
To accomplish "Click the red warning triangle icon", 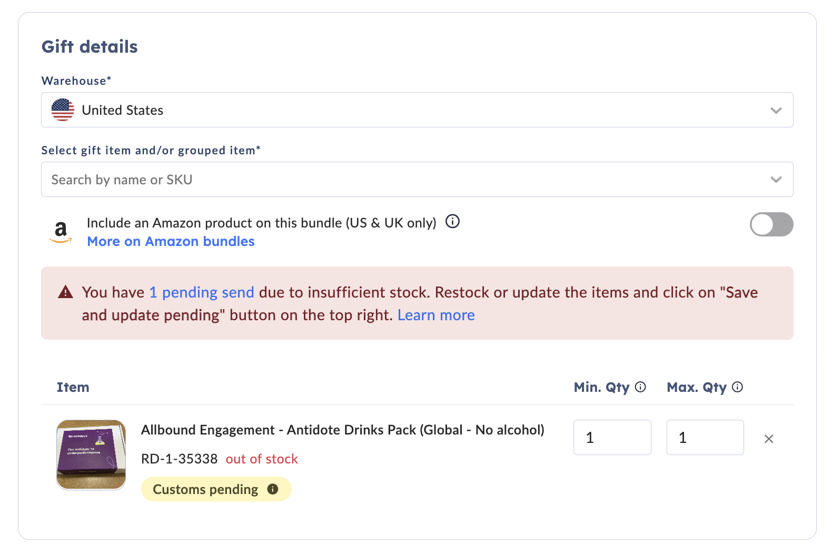I will click(x=65, y=292).
